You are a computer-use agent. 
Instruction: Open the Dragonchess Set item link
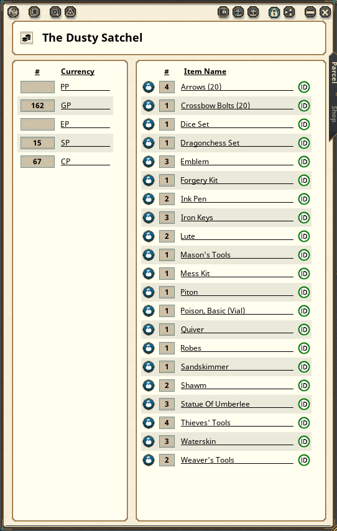210,143
